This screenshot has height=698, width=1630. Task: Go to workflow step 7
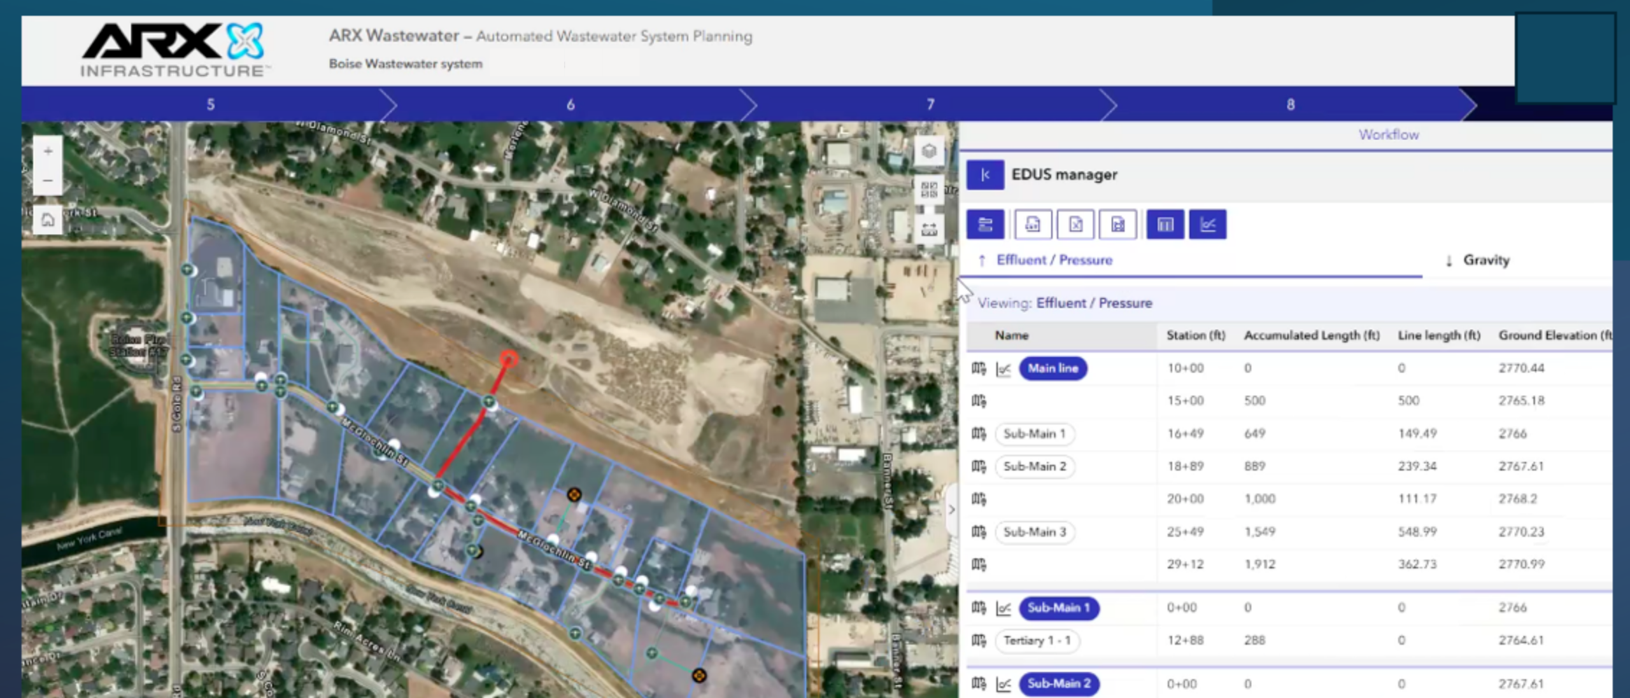point(930,104)
